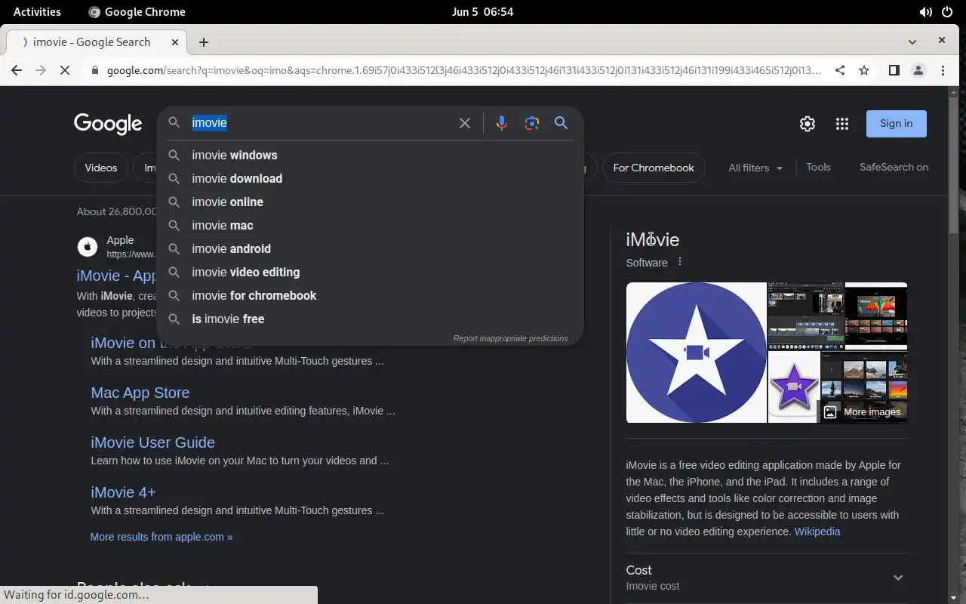This screenshot has width=966, height=604.
Task: Click the address bar URL
Action: click(463, 70)
